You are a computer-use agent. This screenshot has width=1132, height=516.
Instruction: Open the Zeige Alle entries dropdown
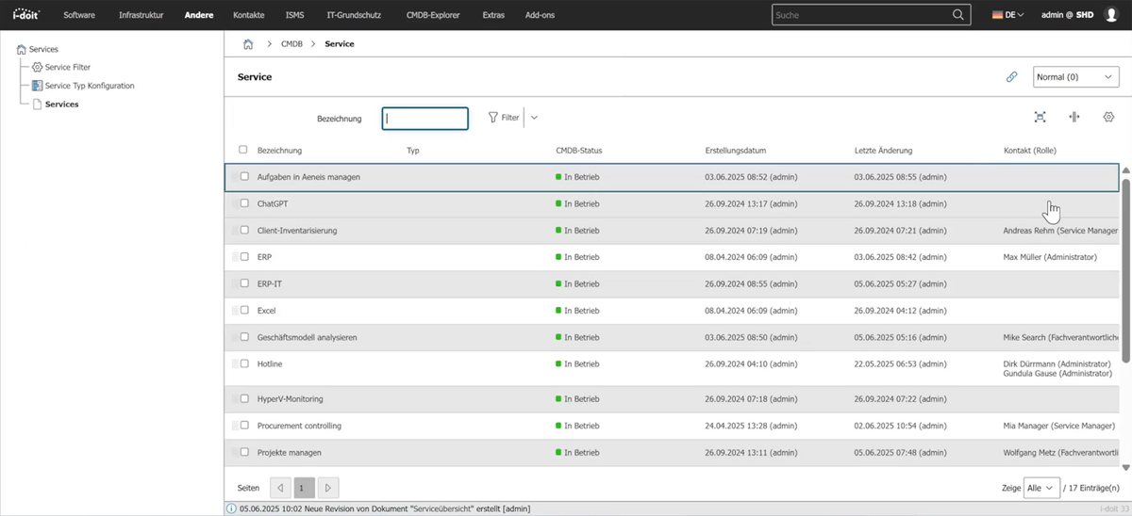(1041, 488)
